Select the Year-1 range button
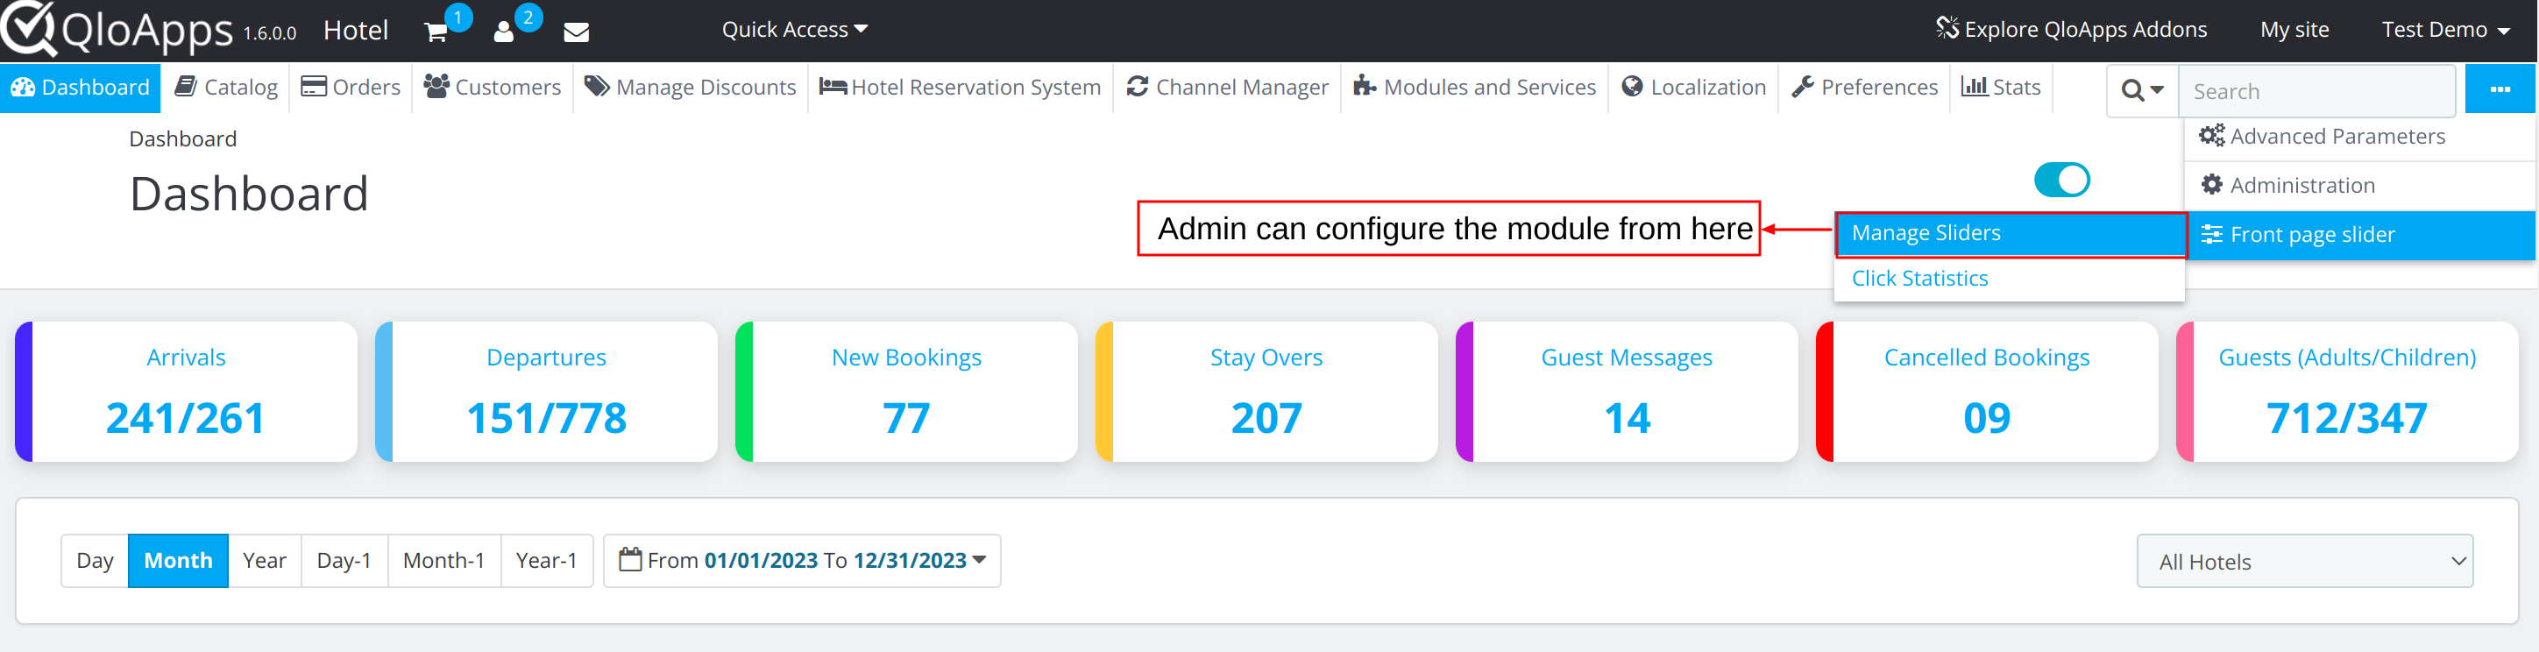Viewport: 2539px width, 652px height. click(x=546, y=562)
